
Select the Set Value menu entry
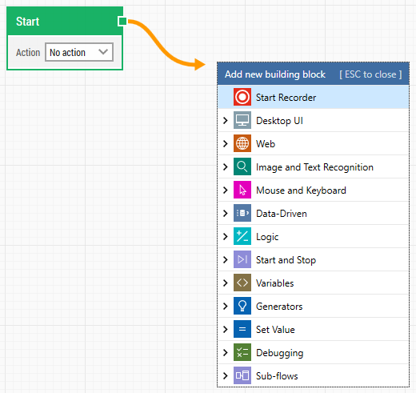(314, 329)
